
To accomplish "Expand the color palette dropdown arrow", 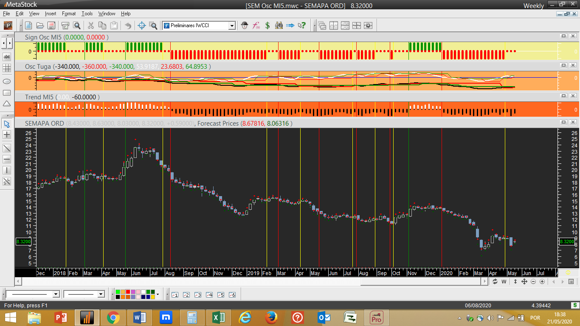I will click(158, 294).
